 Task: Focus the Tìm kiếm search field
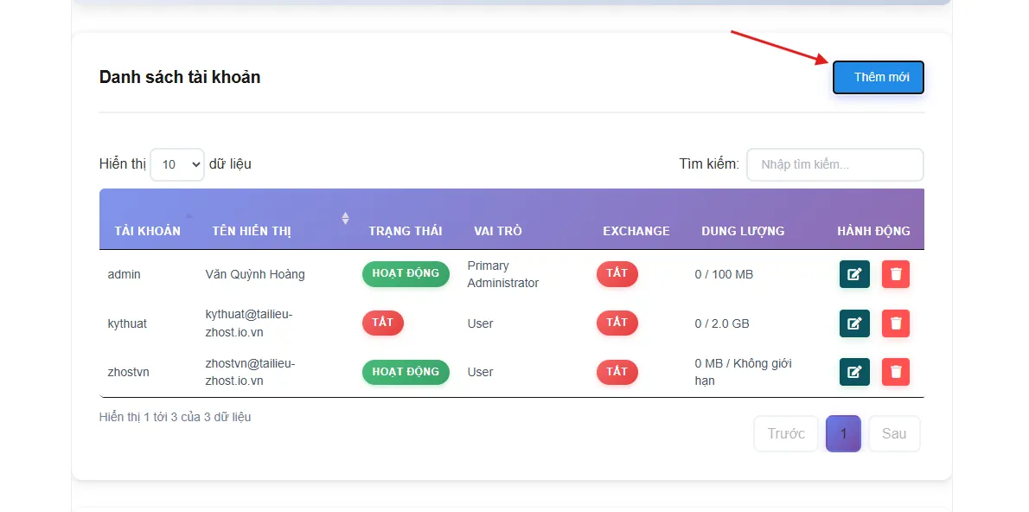coord(834,165)
